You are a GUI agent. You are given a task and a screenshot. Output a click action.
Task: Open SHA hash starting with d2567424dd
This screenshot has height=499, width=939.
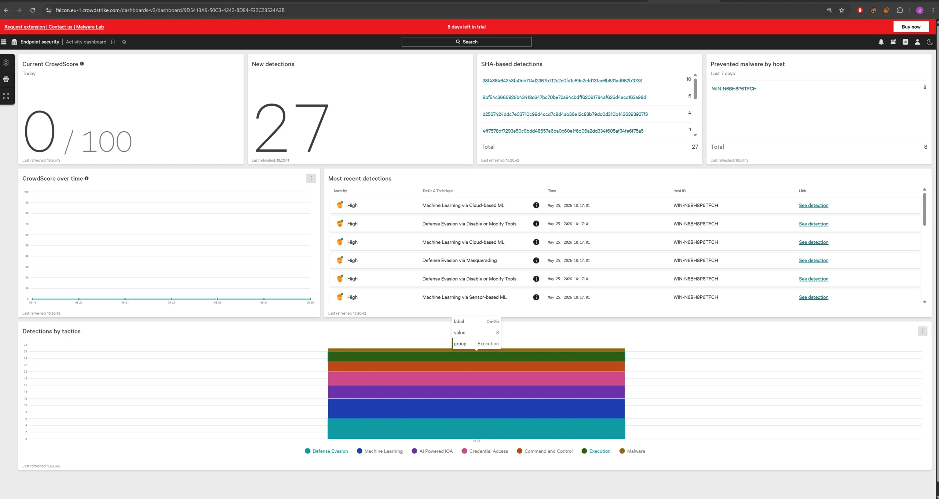coord(565,114)
